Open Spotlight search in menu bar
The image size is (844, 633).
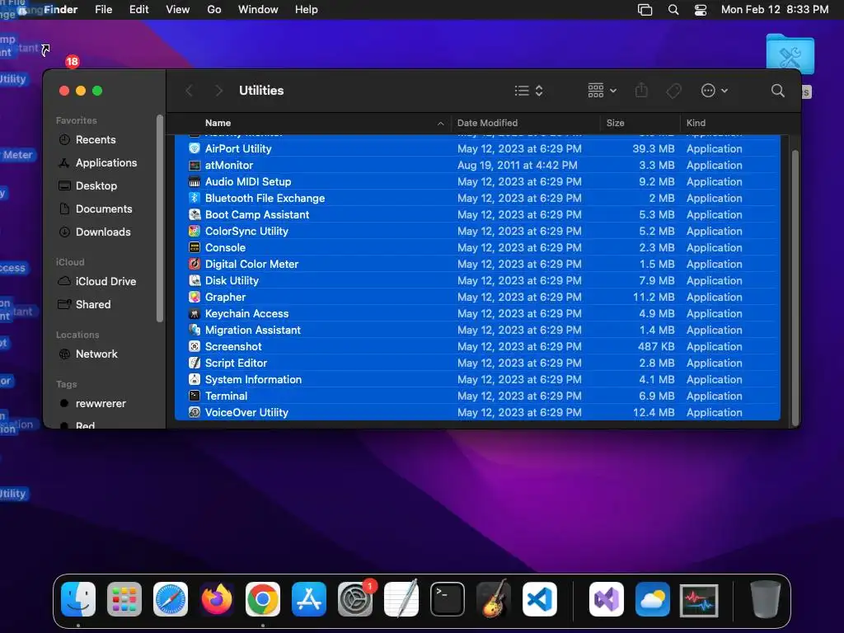673,10
